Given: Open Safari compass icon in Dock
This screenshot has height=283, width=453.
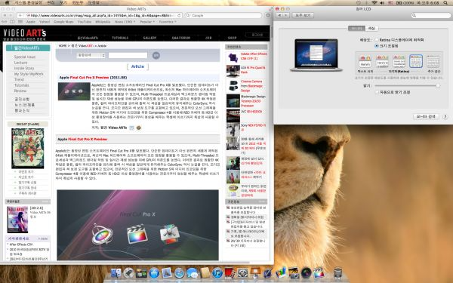Looking at the screenshot, I should point(180,272).
